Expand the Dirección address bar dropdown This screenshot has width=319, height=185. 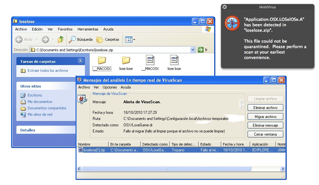pos(193,50)
